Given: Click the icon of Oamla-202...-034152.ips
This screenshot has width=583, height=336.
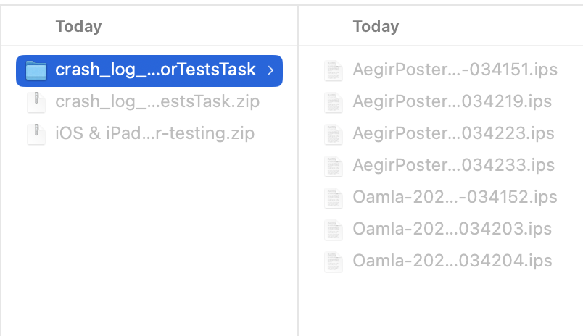Looking at the screenshot, I should click(333, 198).
